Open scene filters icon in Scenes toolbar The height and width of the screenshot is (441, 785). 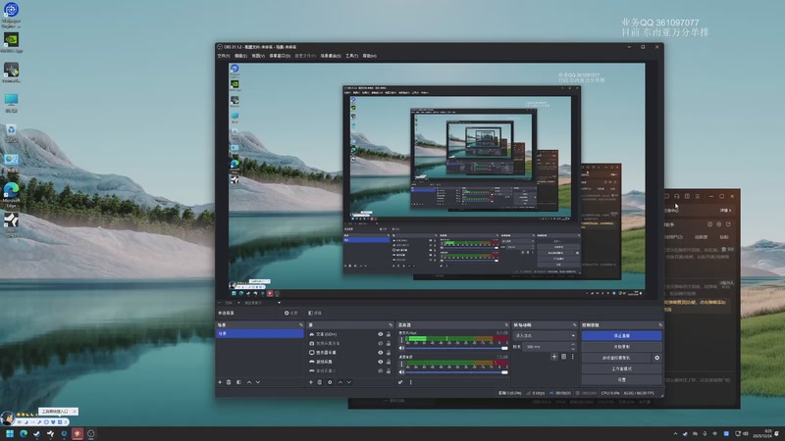(238, 382)
